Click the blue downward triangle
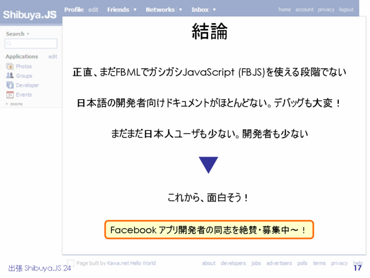Image resolution: width=370 pixels, height=278 pixels. [208, 165]
